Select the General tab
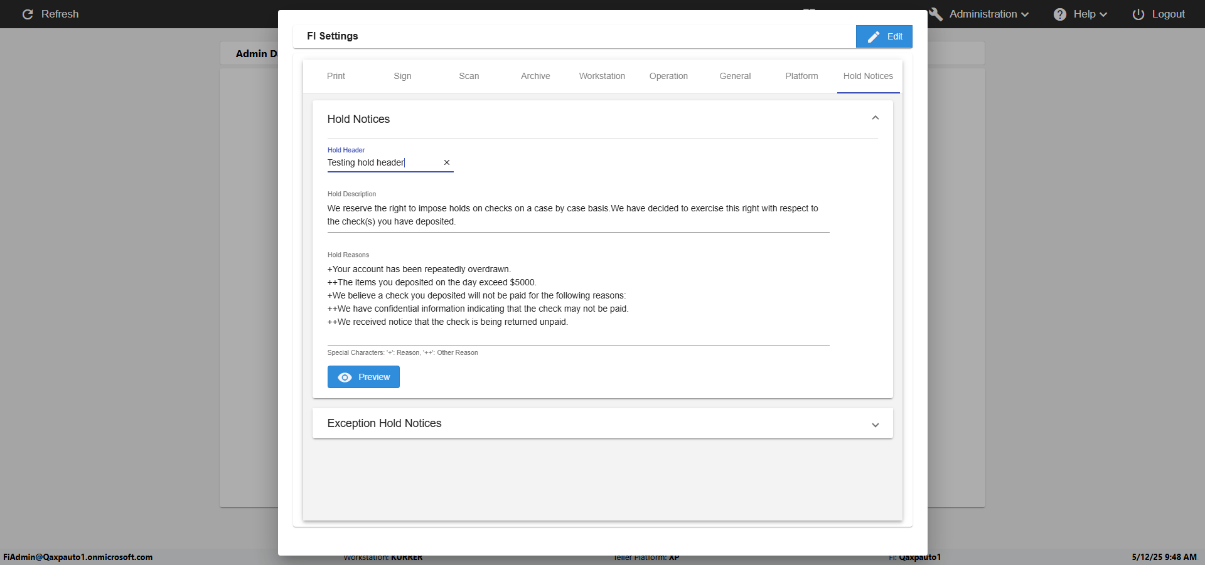Viewport: 1205px width, 565px height. click(x=735, y=76)
